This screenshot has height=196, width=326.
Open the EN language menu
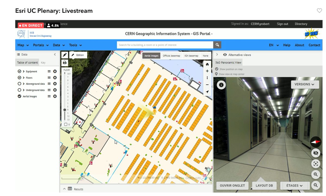tap(274, 45)
